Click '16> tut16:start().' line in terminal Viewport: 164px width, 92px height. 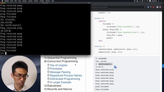(11, 25)
